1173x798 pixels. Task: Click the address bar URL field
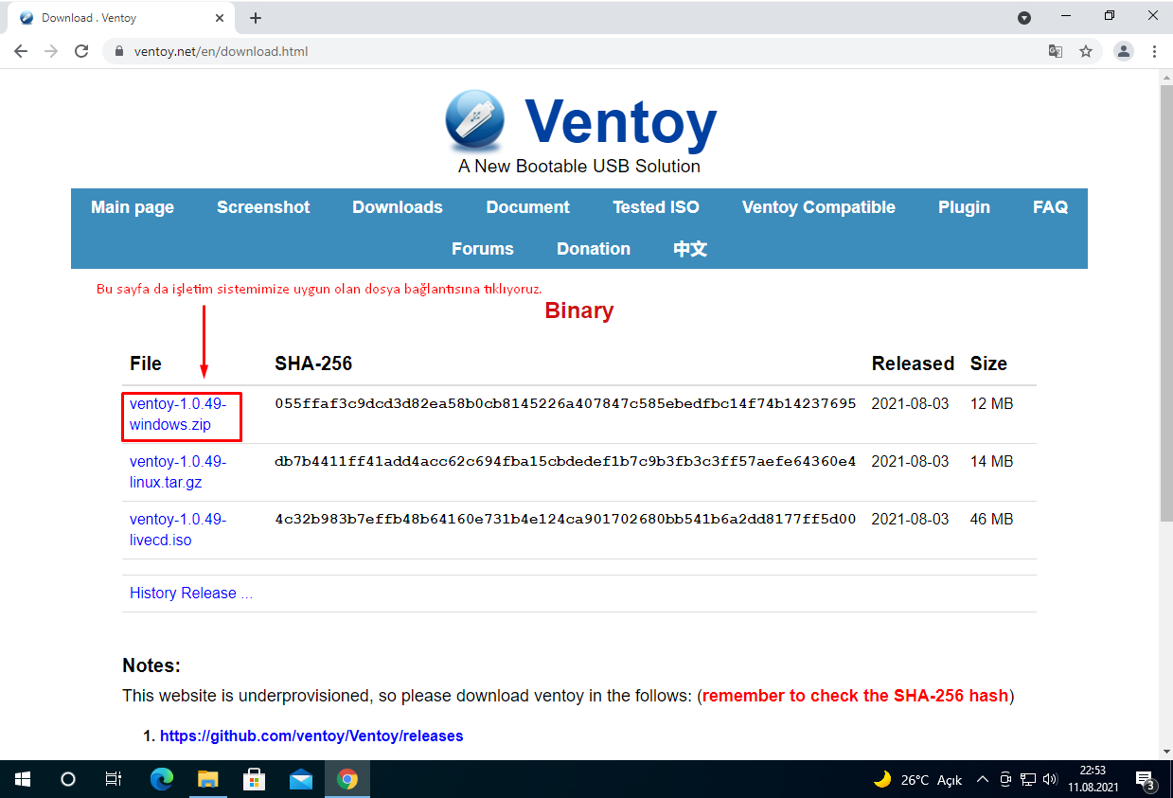coord(568,51)
